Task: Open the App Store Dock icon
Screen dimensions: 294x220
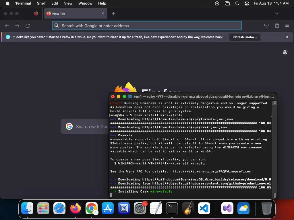Action: point(108,208)
